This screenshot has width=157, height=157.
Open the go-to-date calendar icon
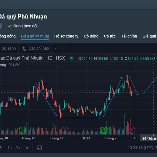coord(39,148)
